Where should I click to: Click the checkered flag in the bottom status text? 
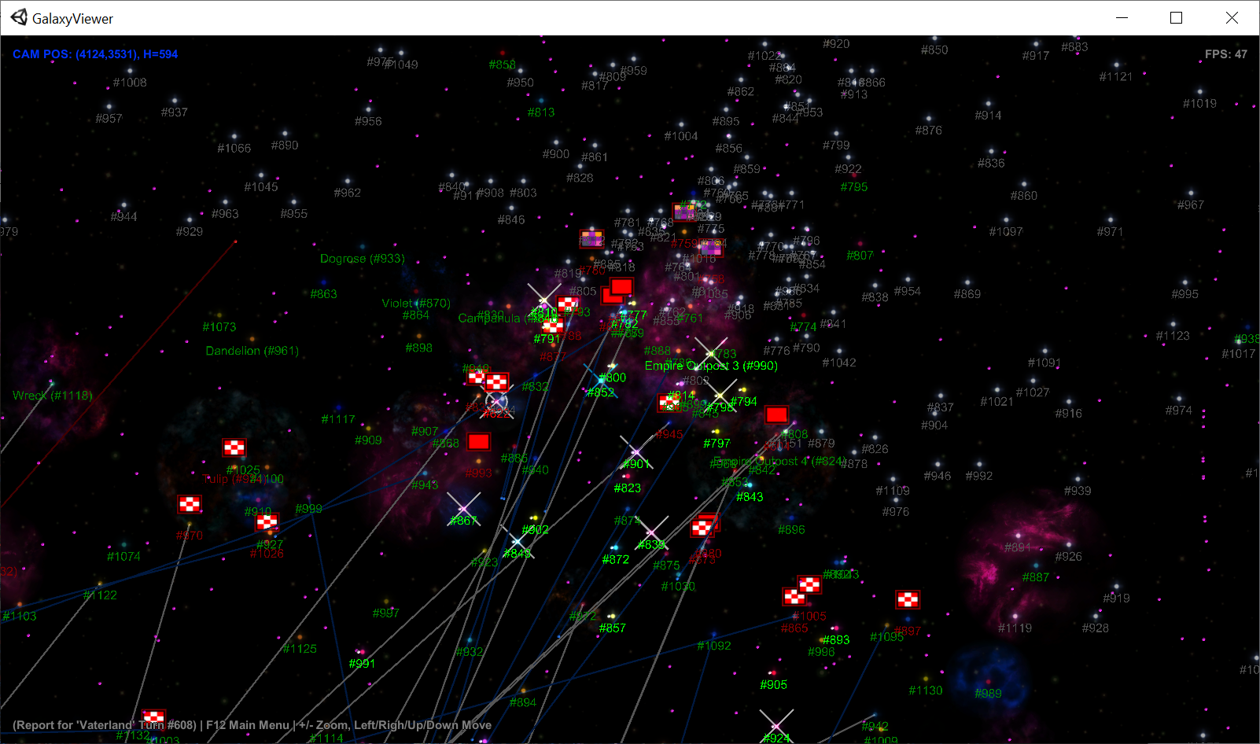[x=153, y=717]
